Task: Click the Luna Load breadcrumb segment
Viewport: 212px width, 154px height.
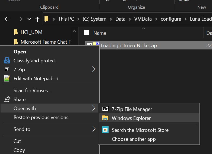Action: (201, 19)
